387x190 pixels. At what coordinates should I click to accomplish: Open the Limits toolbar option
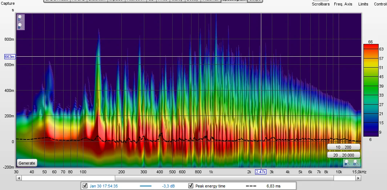[x=363, y=4]
